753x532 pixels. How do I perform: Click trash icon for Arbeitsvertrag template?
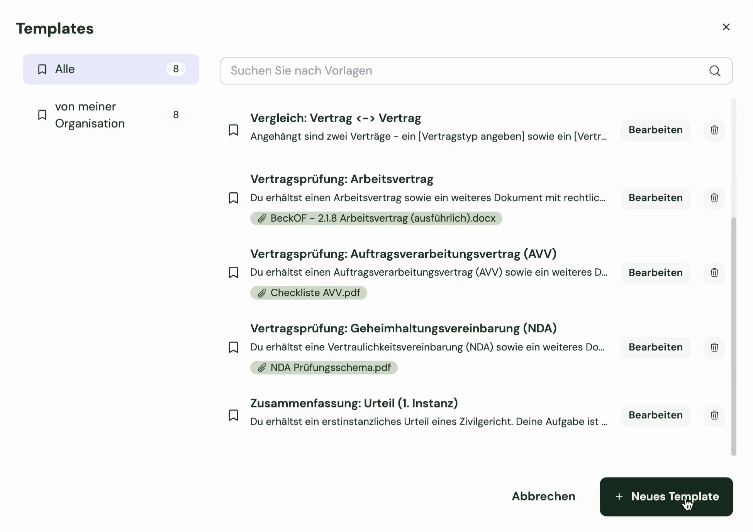tap(714, 198)
